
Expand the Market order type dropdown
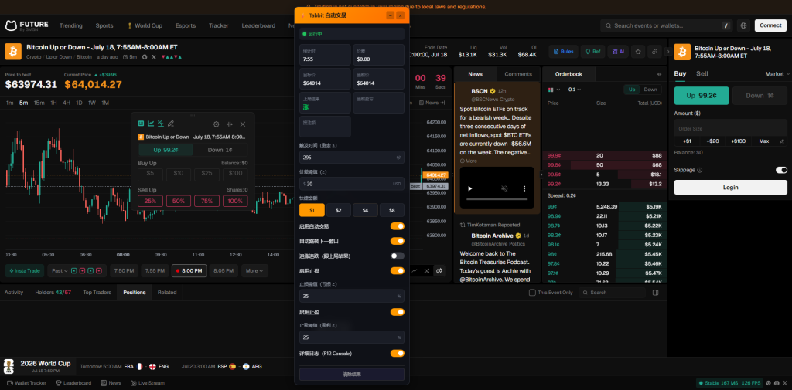tap(777, 73)
